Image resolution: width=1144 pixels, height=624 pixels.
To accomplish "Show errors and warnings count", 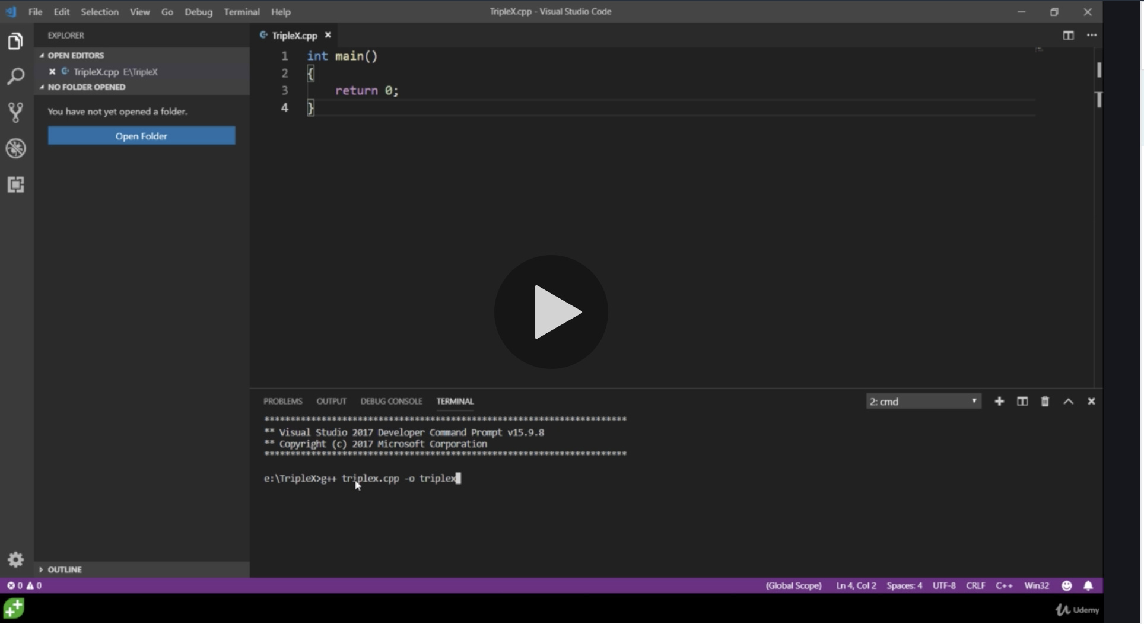I will point(24,586).
